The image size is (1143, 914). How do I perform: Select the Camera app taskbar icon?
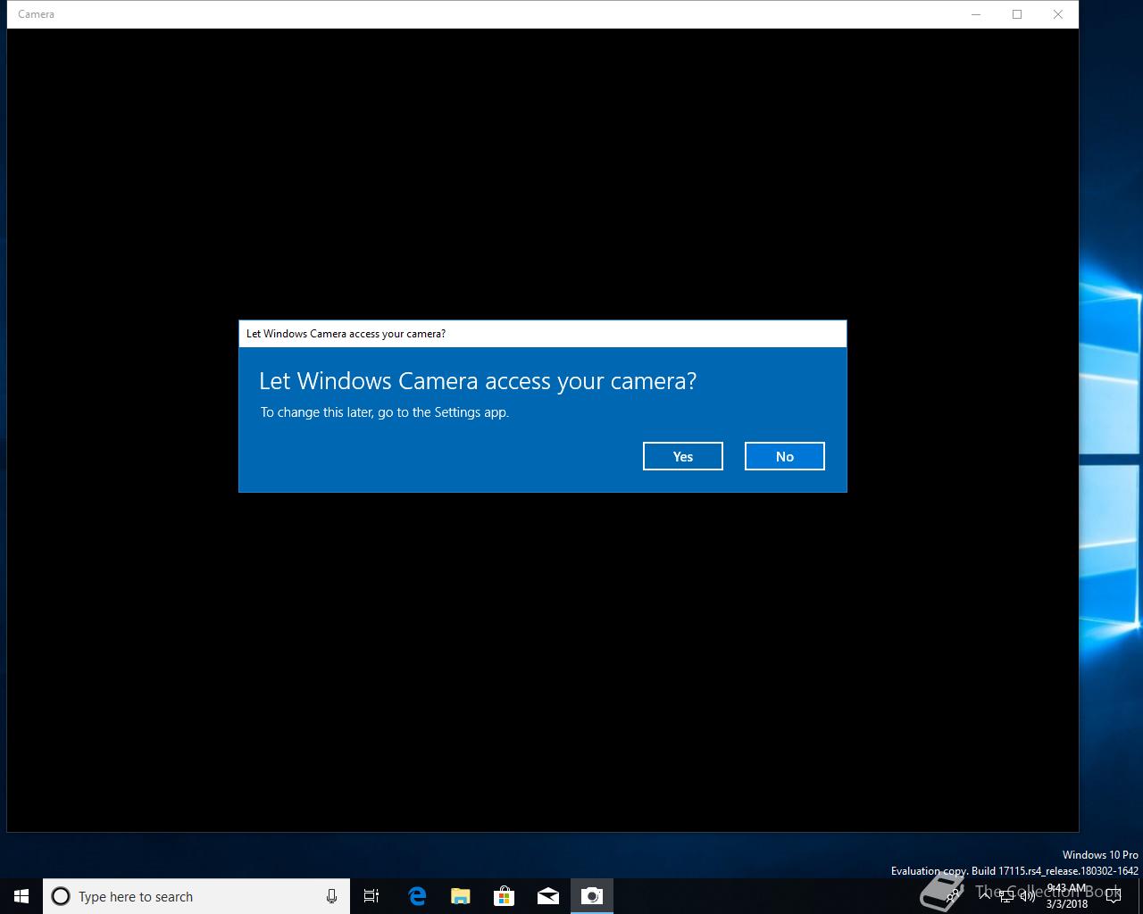[591, 896]
